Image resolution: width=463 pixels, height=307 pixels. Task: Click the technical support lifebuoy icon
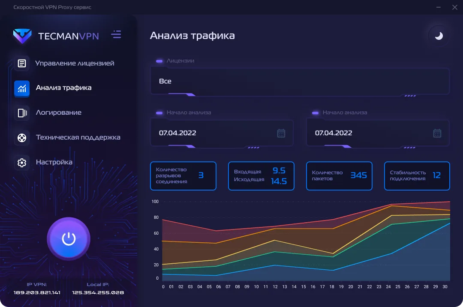point(22,138)
